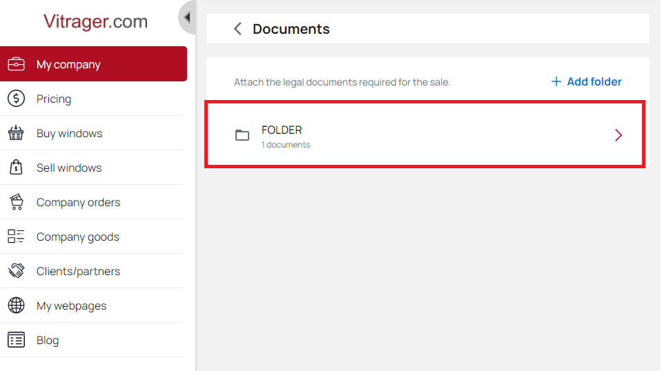The image size is (662, 371).
Task: Open Company goods page
Action: [x=92, y=237]
